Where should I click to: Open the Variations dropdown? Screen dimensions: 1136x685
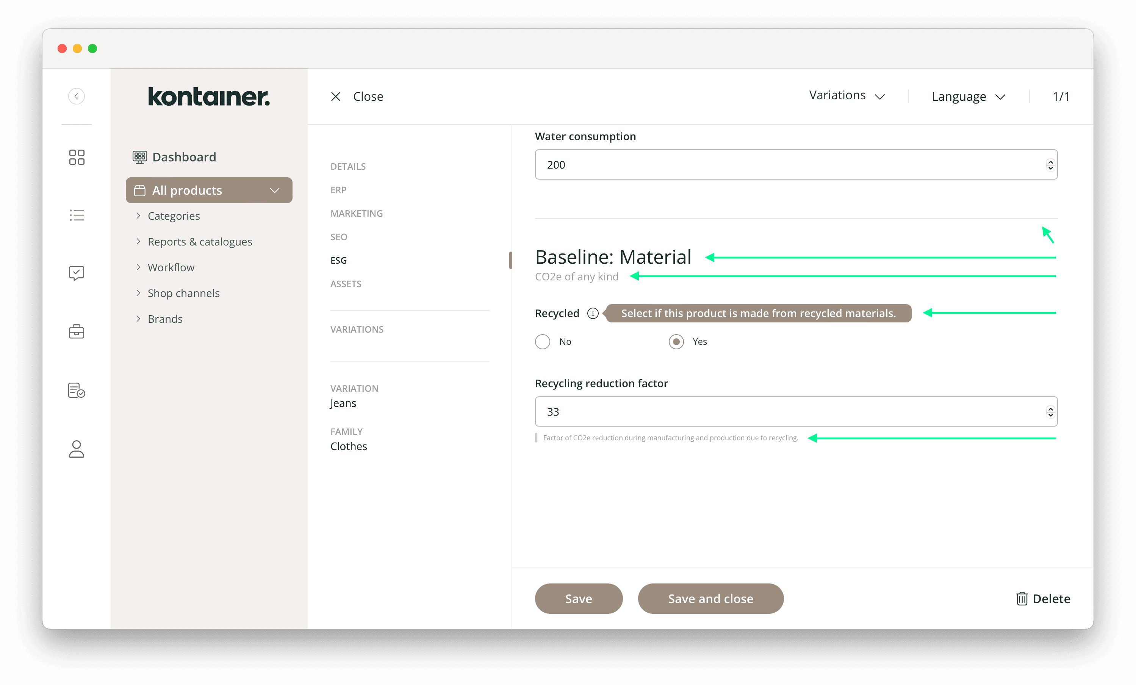coord(847,95)
